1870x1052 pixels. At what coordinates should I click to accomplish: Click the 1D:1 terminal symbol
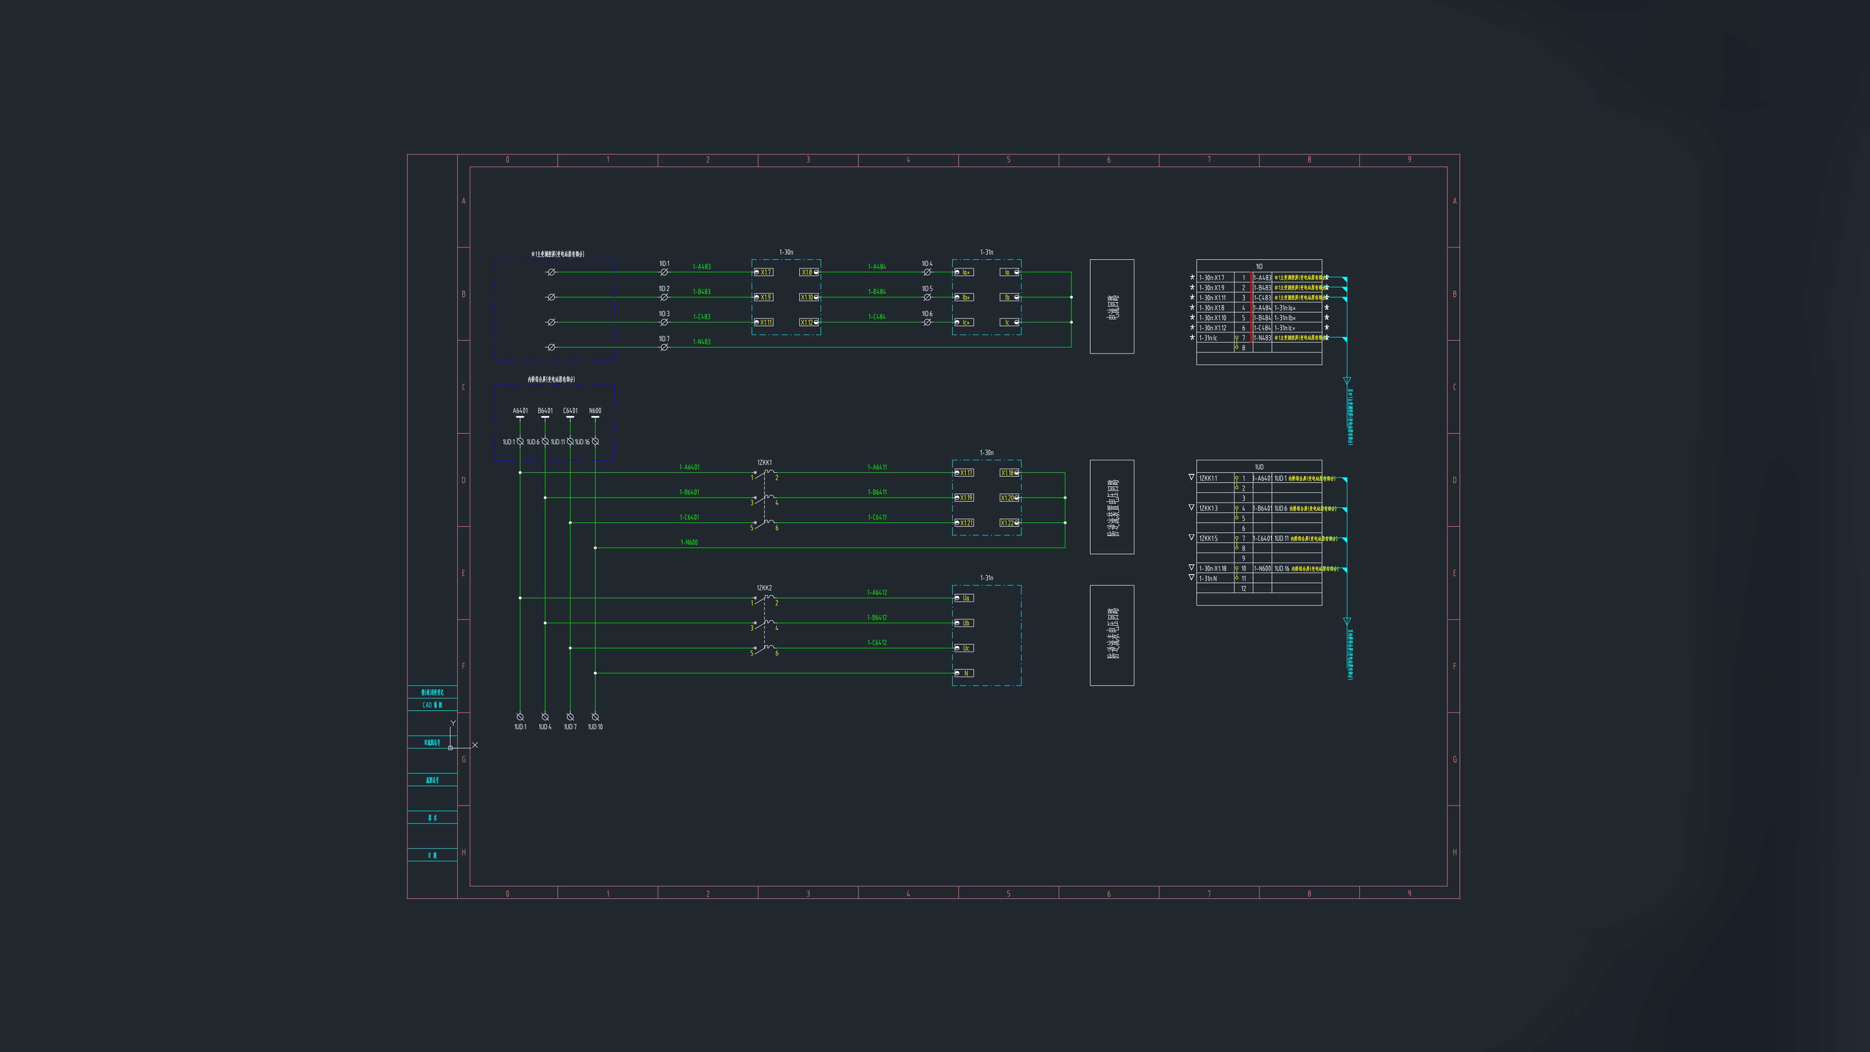663,272
